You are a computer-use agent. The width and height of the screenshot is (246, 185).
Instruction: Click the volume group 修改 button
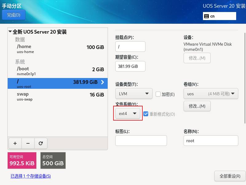pyautogui.click(x=197, y=106)
